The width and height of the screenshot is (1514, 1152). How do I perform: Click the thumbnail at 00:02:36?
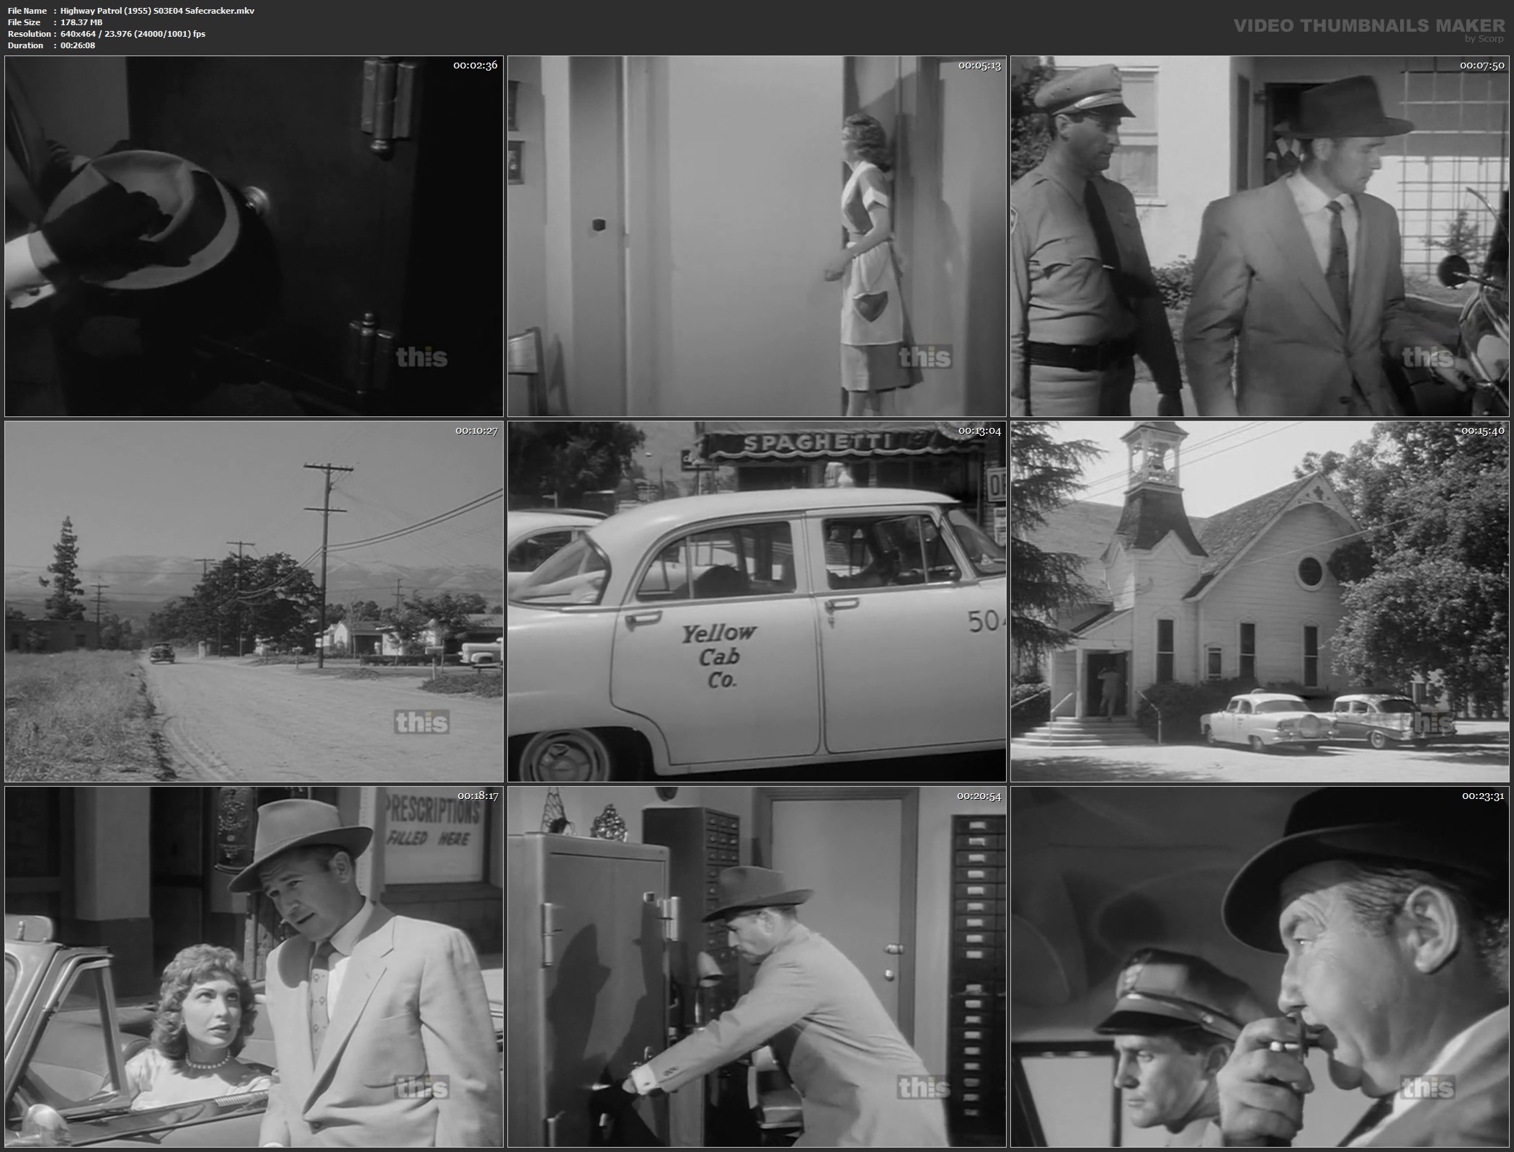point(254,236)
